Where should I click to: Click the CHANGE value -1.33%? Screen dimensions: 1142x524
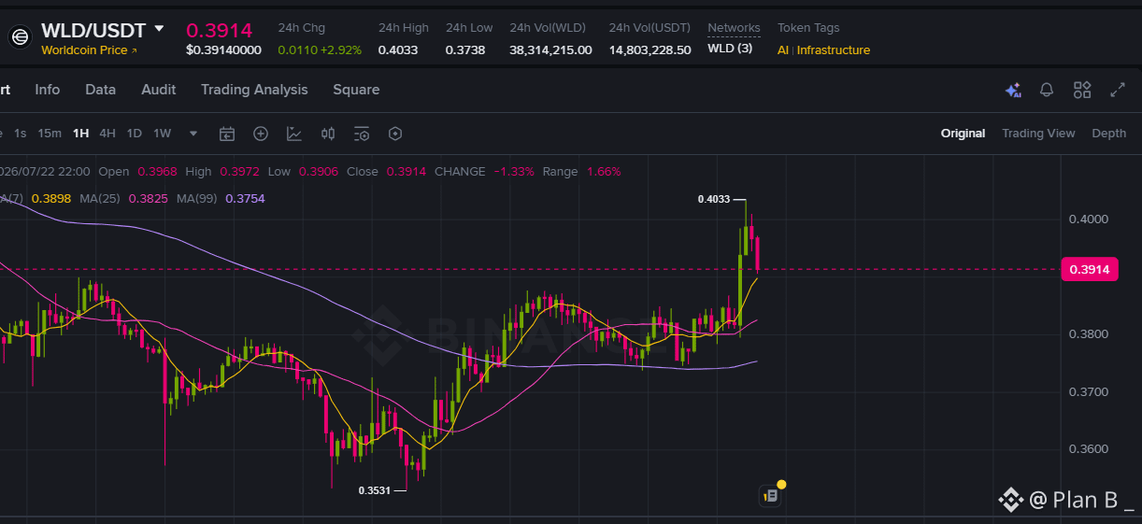click(x=514, y=171)
